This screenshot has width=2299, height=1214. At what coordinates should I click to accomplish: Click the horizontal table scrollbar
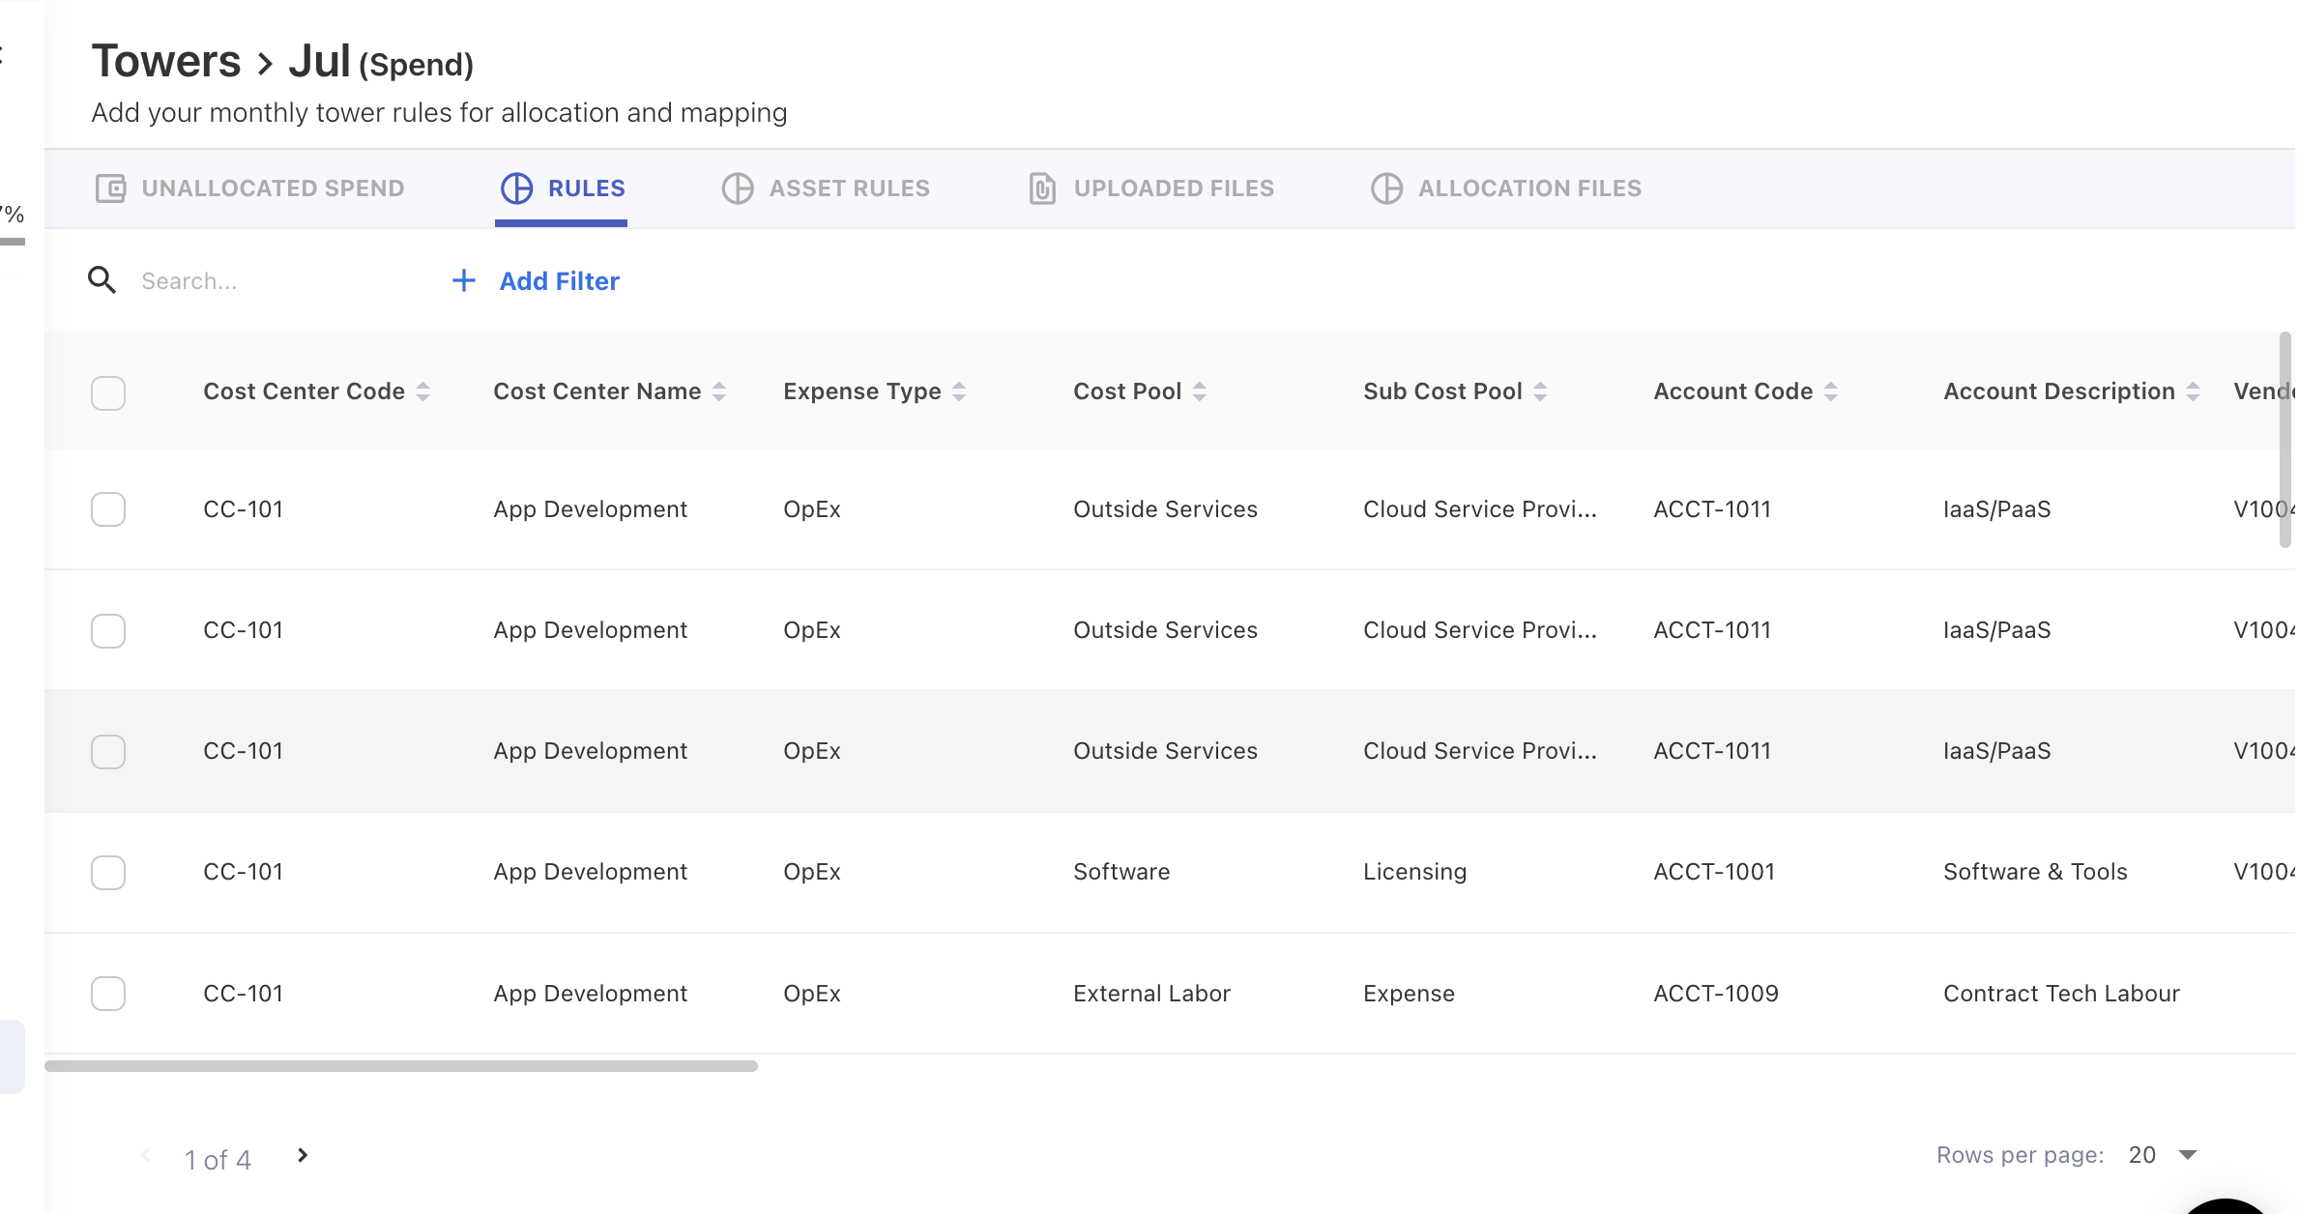click(401, 1066)
